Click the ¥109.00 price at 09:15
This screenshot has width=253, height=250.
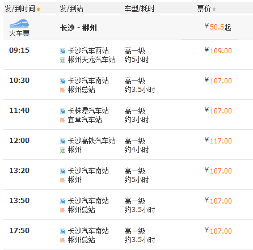click(x=218, y=50)
